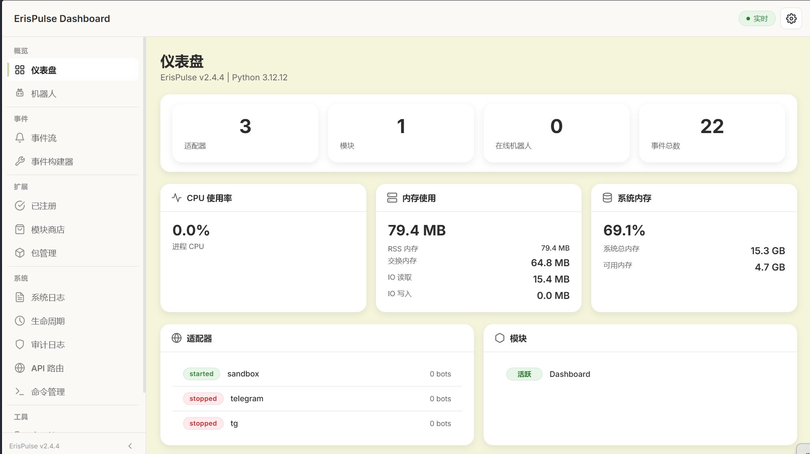Click the sidebar vertical scrollbar
Screen dimensions: 810x454
click(x=144, y=215)
